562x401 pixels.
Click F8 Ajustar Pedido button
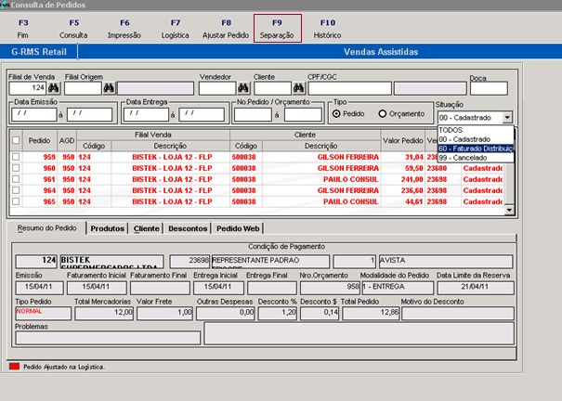coord(227,28)
